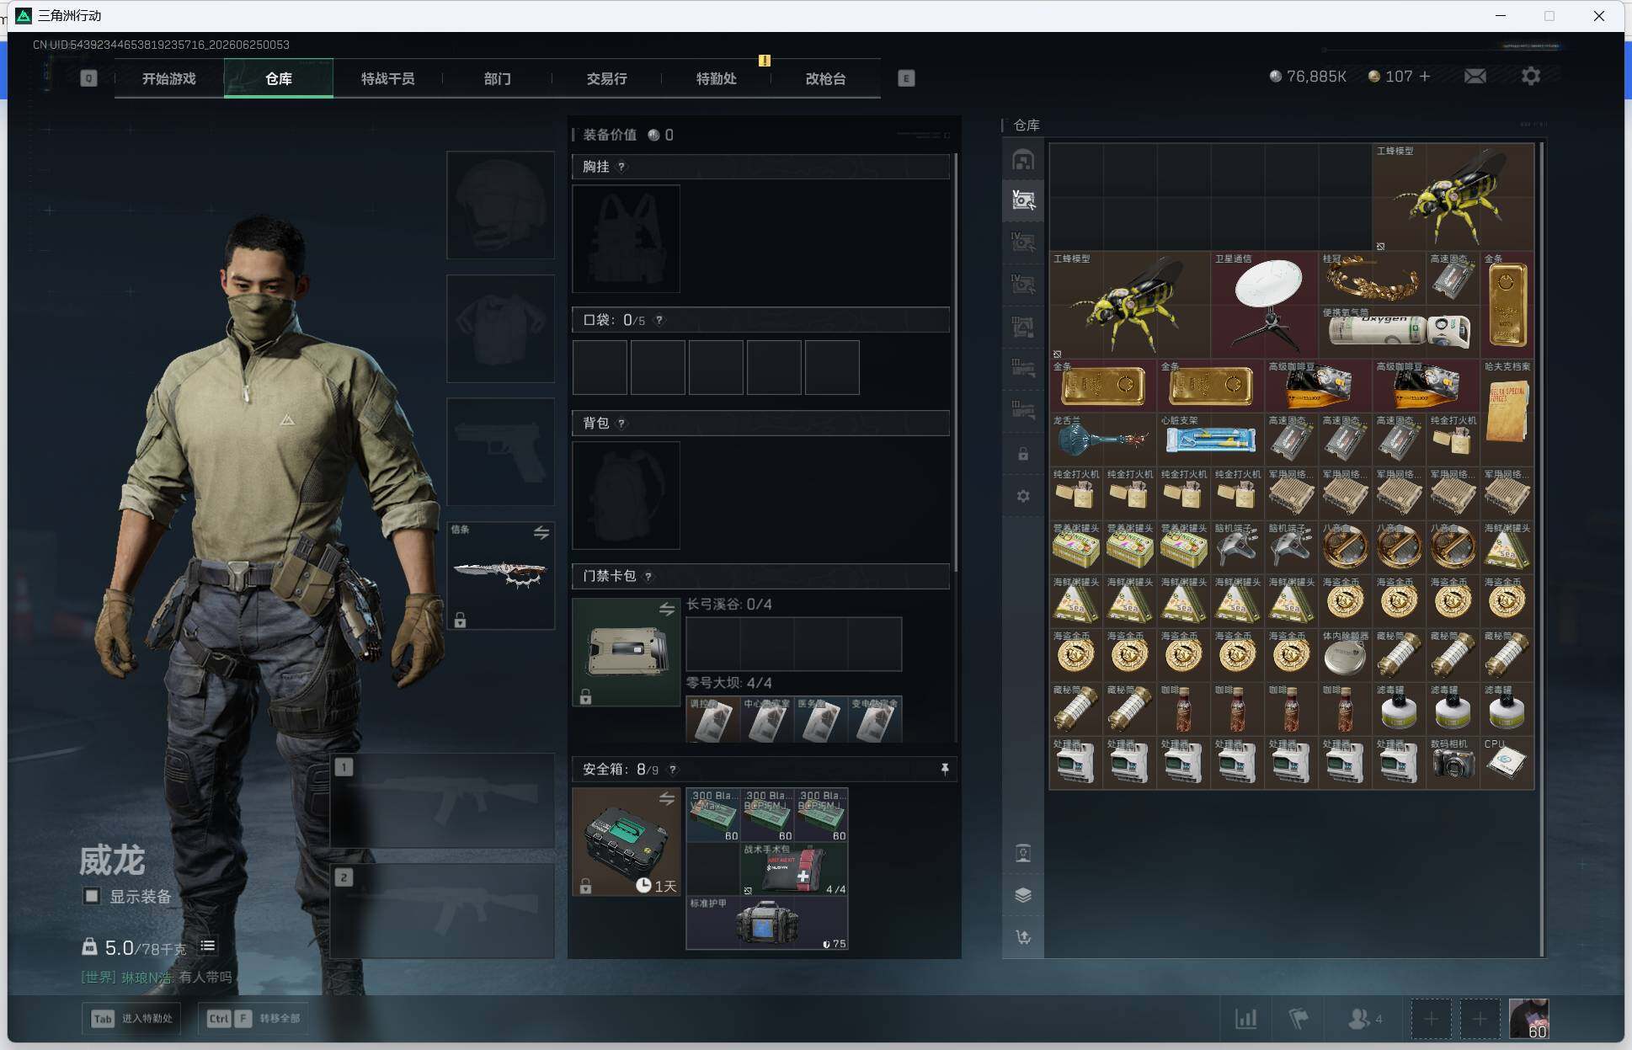1632x1050 pixels.
Task: Open the flags icon in bottom bar
Action: [1299, 1019]
